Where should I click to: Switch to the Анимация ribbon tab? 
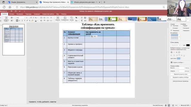37,14
